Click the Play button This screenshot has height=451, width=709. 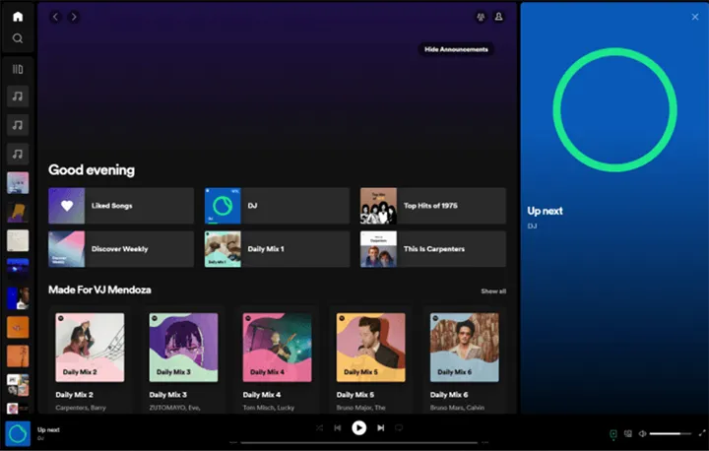coord(359,428)
